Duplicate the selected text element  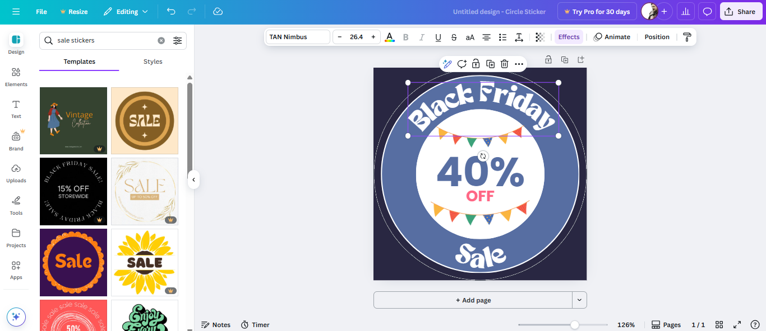[x=490, y=64]
